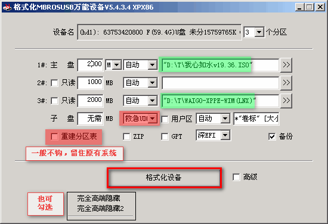The height and width of the screenshot is (224, 328).
Task: Open file browser for partition 1 ISO
Action: [x=286, y=65]
